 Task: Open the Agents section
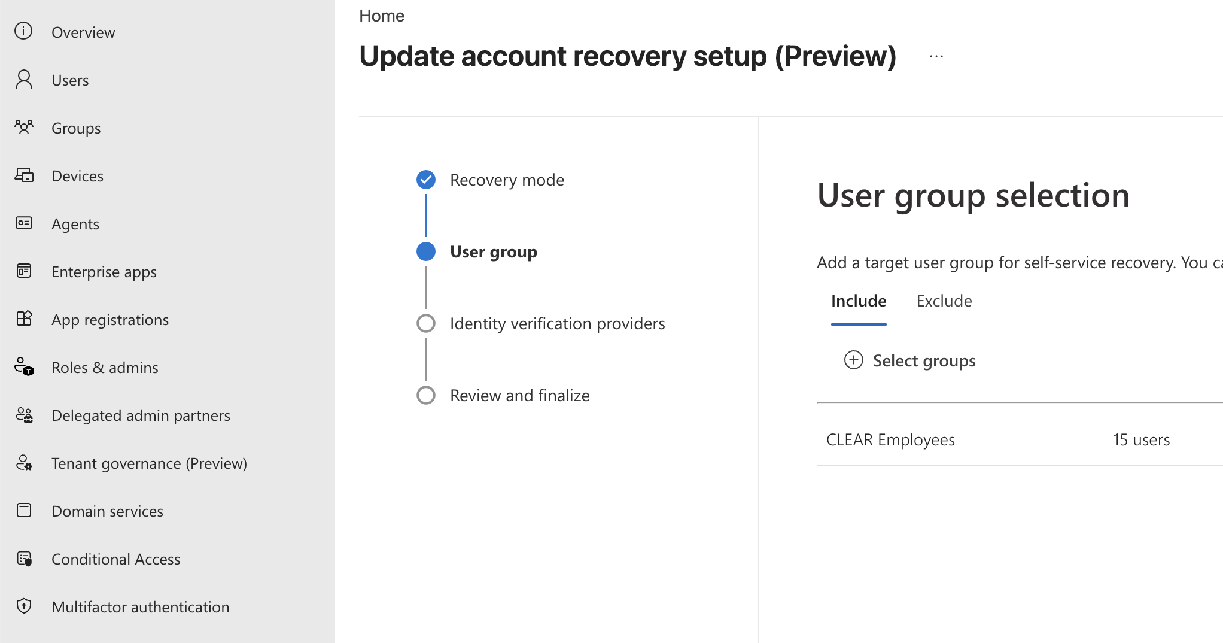click(75, 224)
